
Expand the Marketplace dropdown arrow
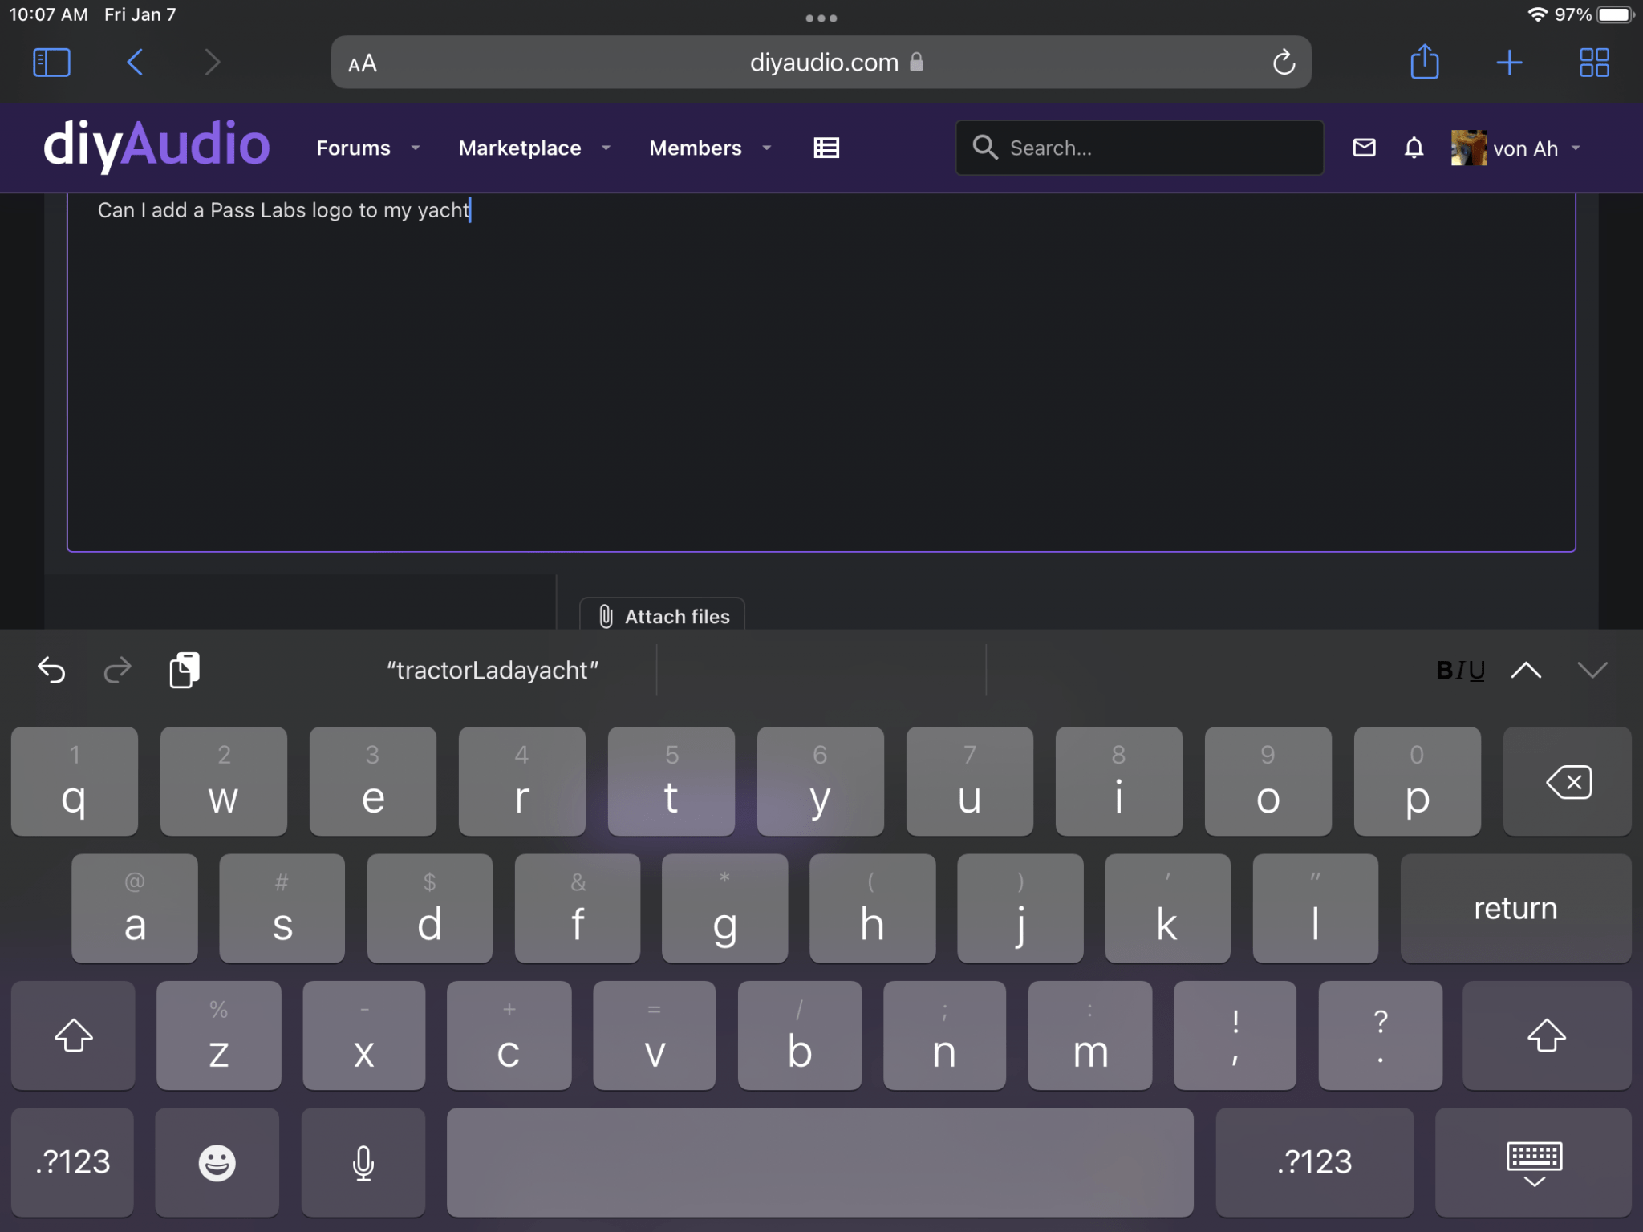[606, 148]
